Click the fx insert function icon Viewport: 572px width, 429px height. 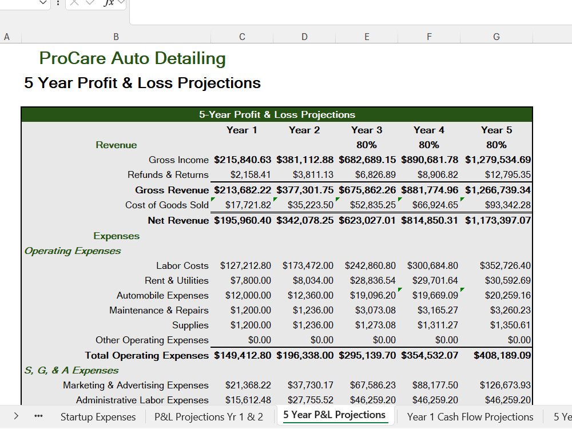[108, 2]
